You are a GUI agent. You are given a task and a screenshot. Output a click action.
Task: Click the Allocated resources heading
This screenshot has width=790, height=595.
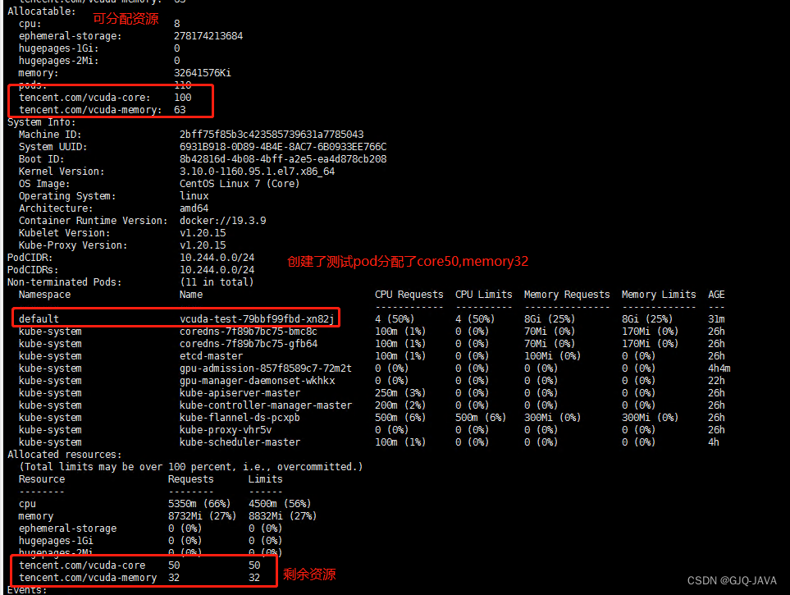point(65,455)
